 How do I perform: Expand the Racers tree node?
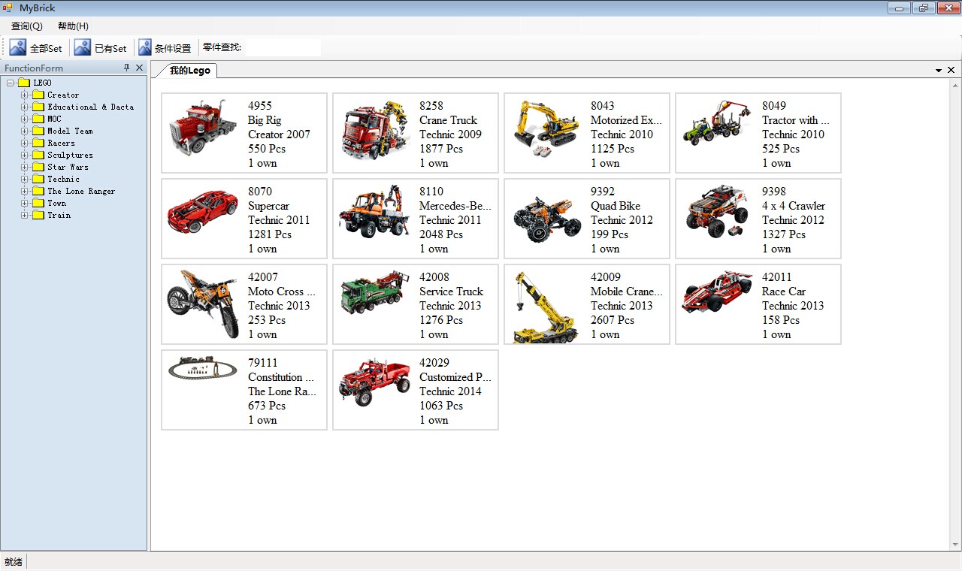[x=25, y=143]
